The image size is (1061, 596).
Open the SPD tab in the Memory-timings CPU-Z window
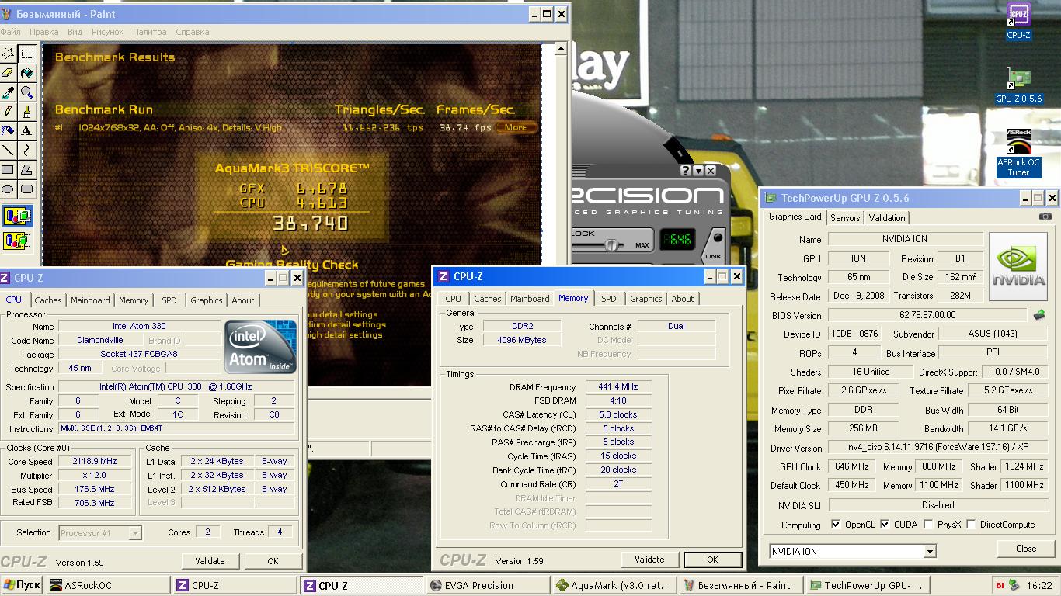609,299
